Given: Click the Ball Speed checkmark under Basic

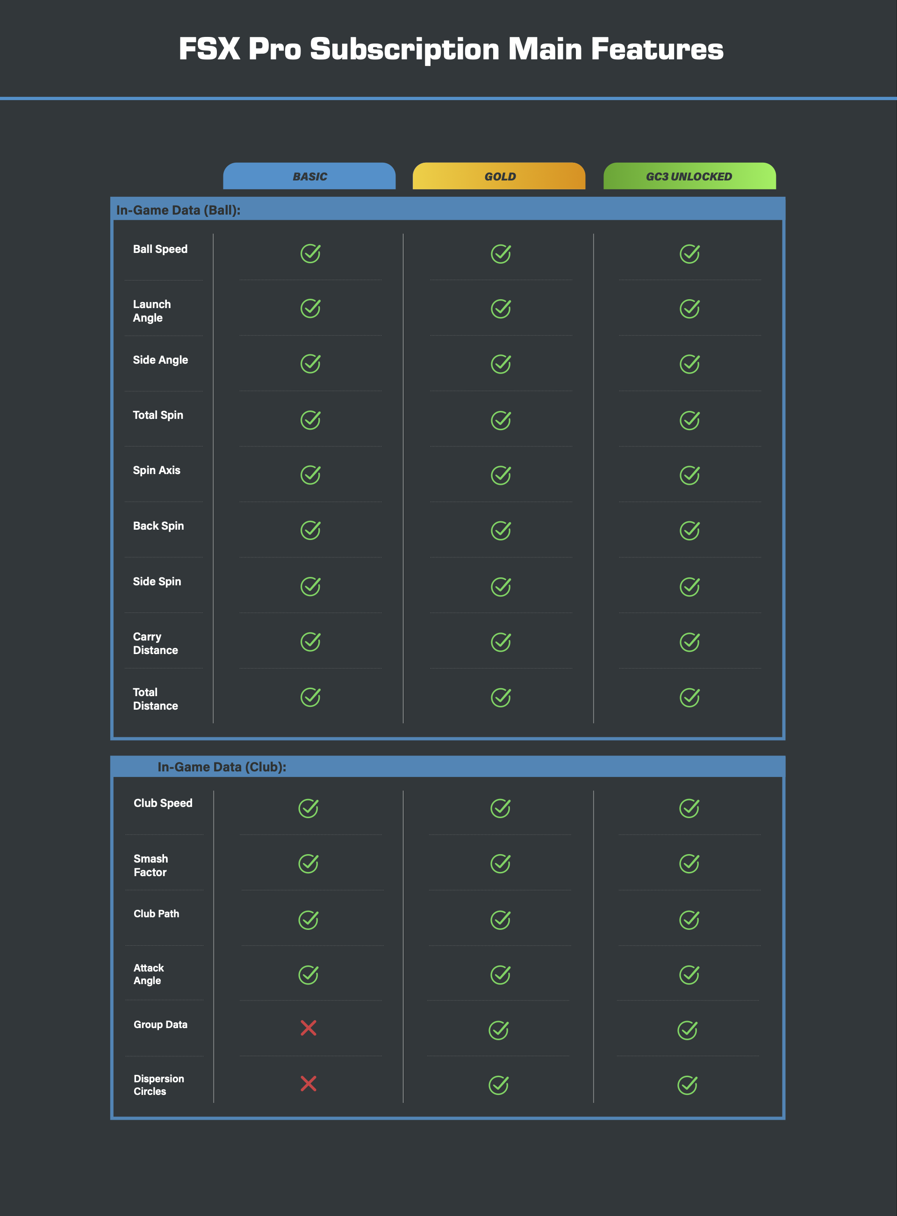Looking at the screenshot, I should tap(309, 253).
